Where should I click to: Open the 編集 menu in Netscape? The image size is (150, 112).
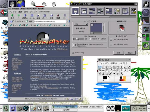tap(20, 12)
